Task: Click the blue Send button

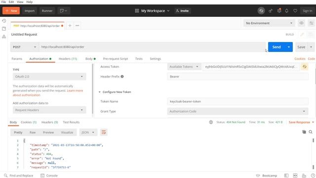Action: 276,47
